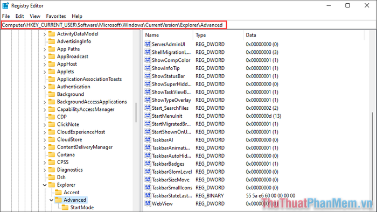Click the 0x0000000d (13) data cell
377x212 pixels.
click(x=263, y=116)
